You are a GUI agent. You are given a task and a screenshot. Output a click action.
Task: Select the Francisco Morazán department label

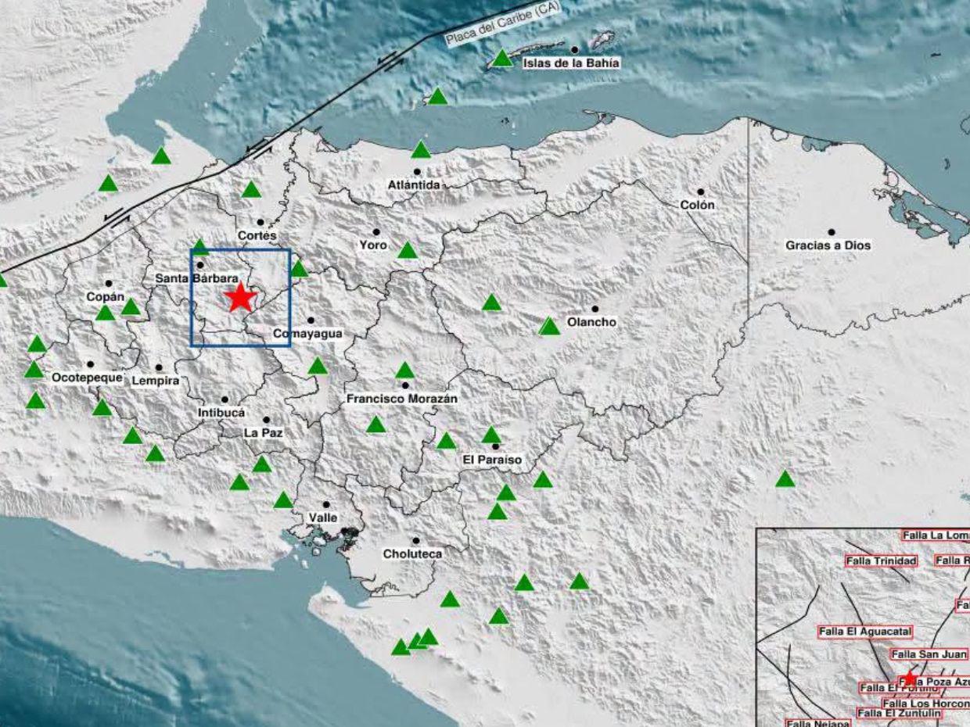pos(402,399)
